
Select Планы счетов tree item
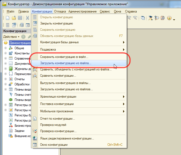point(23,95)
